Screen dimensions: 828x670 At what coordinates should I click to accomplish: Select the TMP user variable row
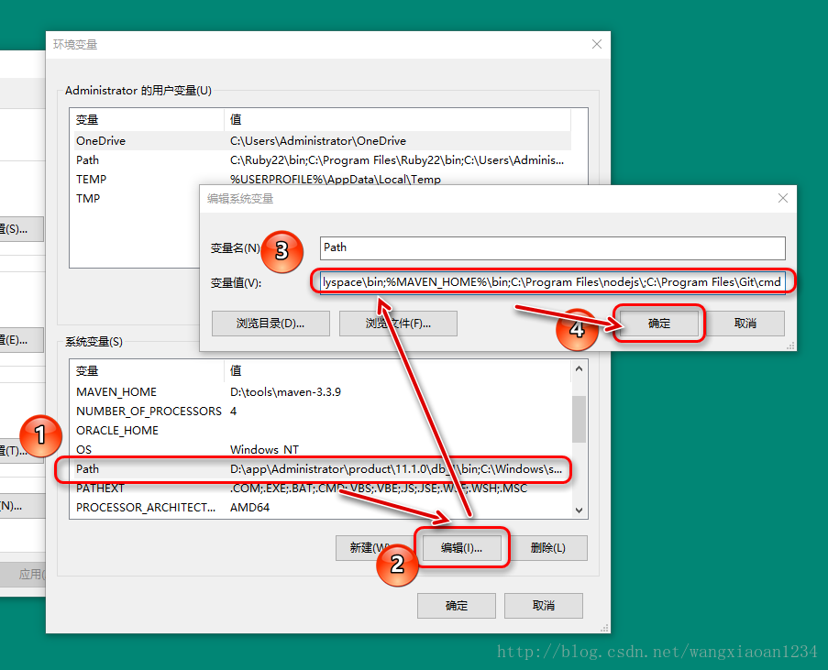coord(137,199)
